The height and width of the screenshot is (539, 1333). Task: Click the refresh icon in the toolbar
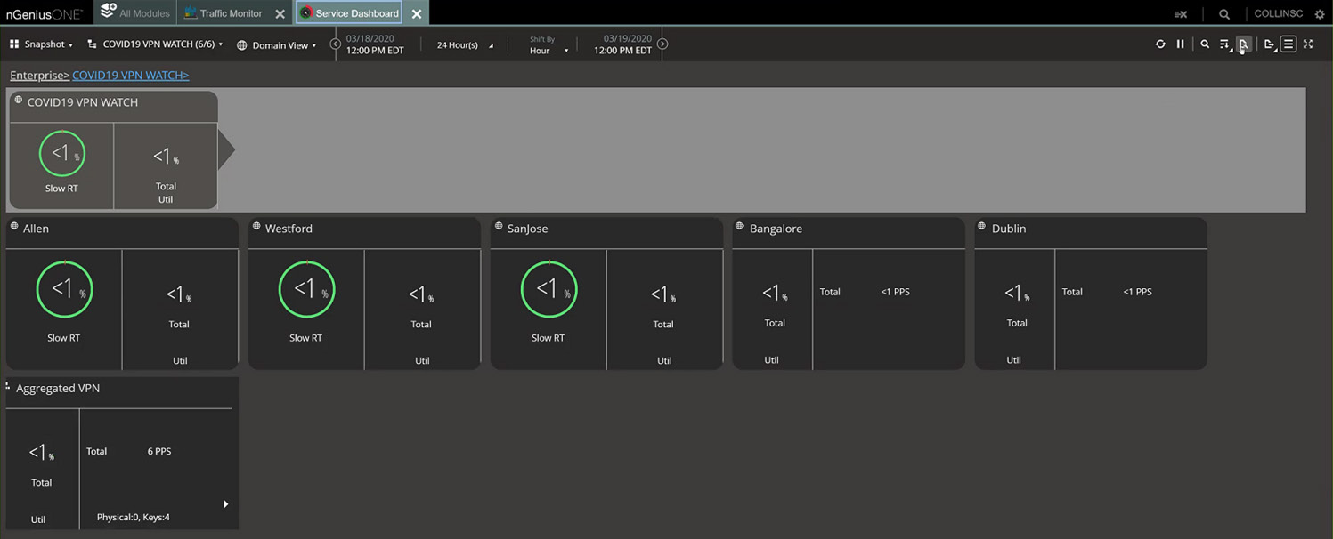point(1160,44)
